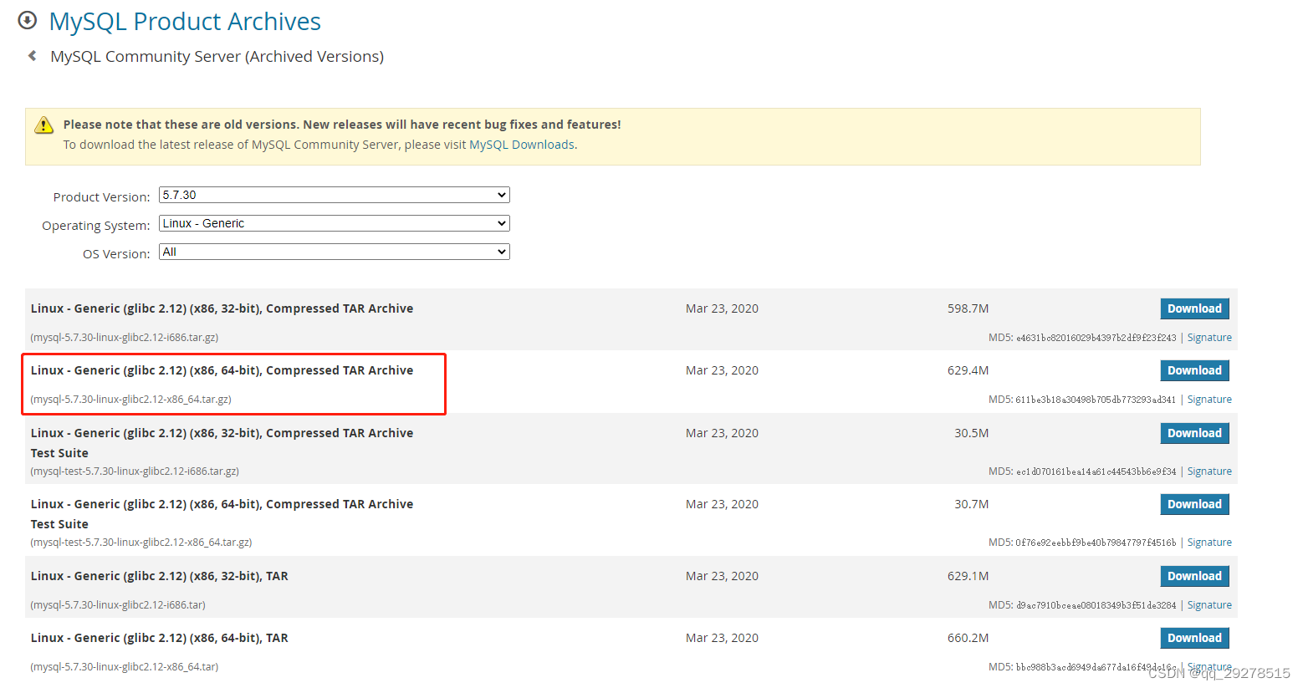
Task: Download the 64-bit TAR file (660.2M)
Action: pos(1194,638)
